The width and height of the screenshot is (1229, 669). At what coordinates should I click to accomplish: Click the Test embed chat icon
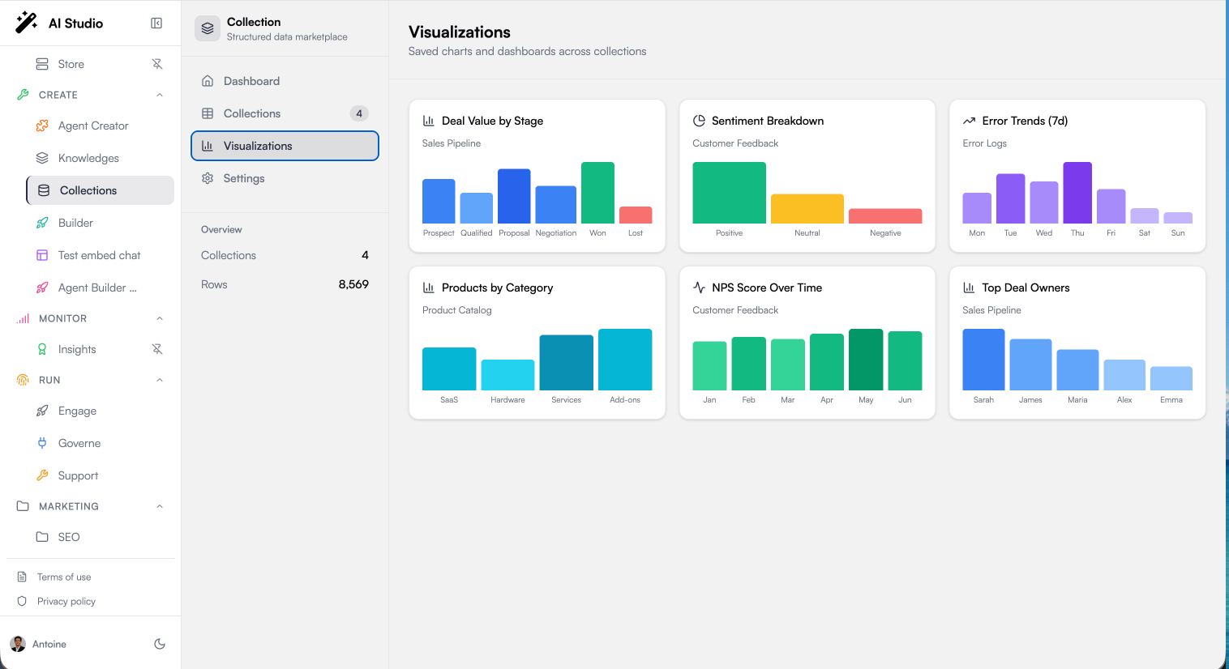(x=42, y=255)
